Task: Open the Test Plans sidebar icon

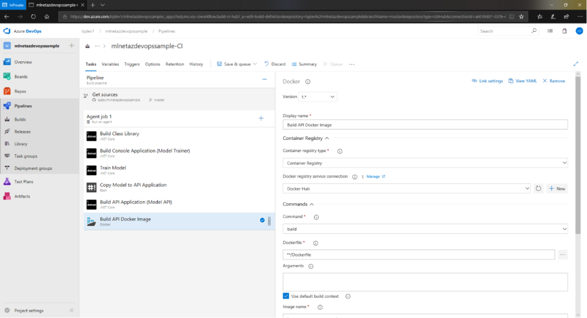Action: 7,181
